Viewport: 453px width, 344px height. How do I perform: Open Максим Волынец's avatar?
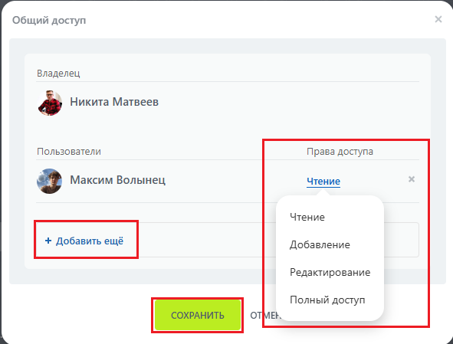pyautogui.click(x=49, y=181)
